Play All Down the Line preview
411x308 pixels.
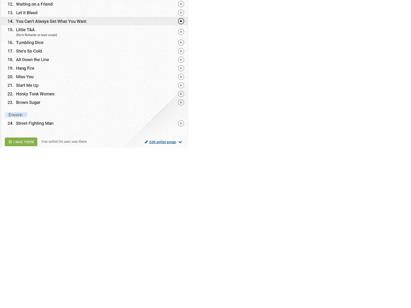coord(181,60)
